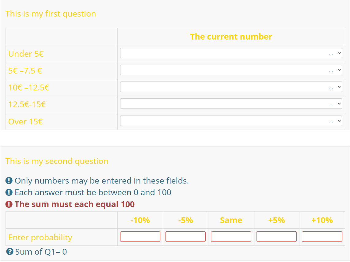Viewport: 350px width, 262px height.
Task: Open the 'Under 5€' dropdown
Action: click(231, 53)
